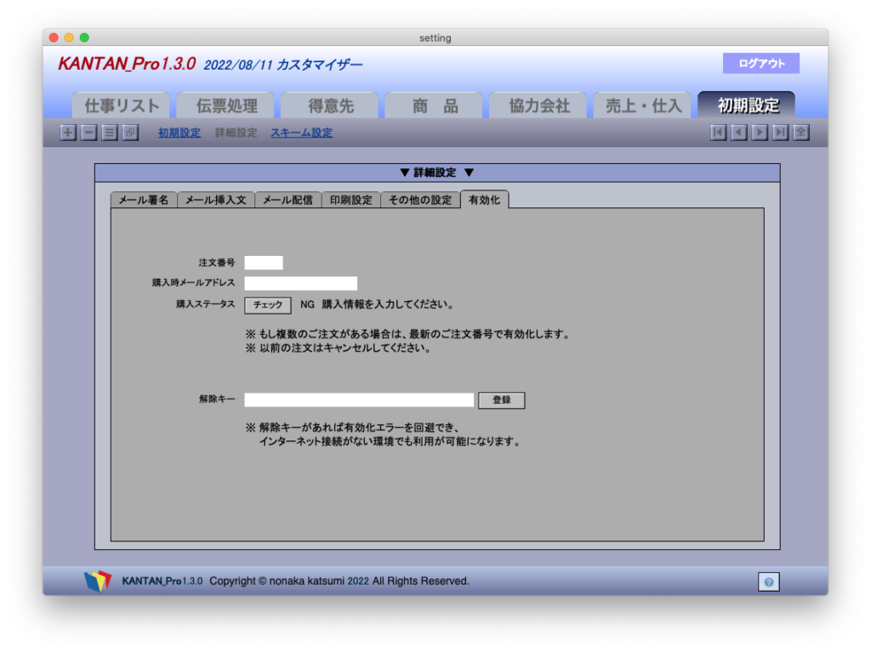Click left triangle beside 詳細設定 header
The height and width of the screenshot is (652, 871).
click(x=405, y=173)
